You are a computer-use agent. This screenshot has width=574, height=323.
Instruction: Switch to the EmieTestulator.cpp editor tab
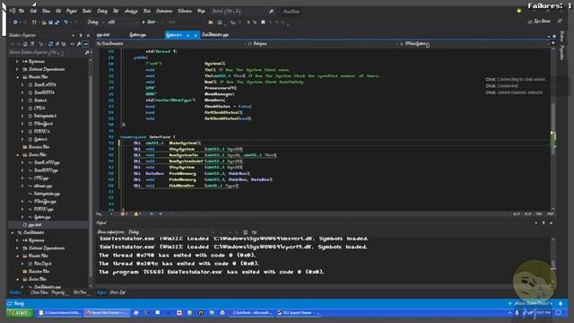215,35
